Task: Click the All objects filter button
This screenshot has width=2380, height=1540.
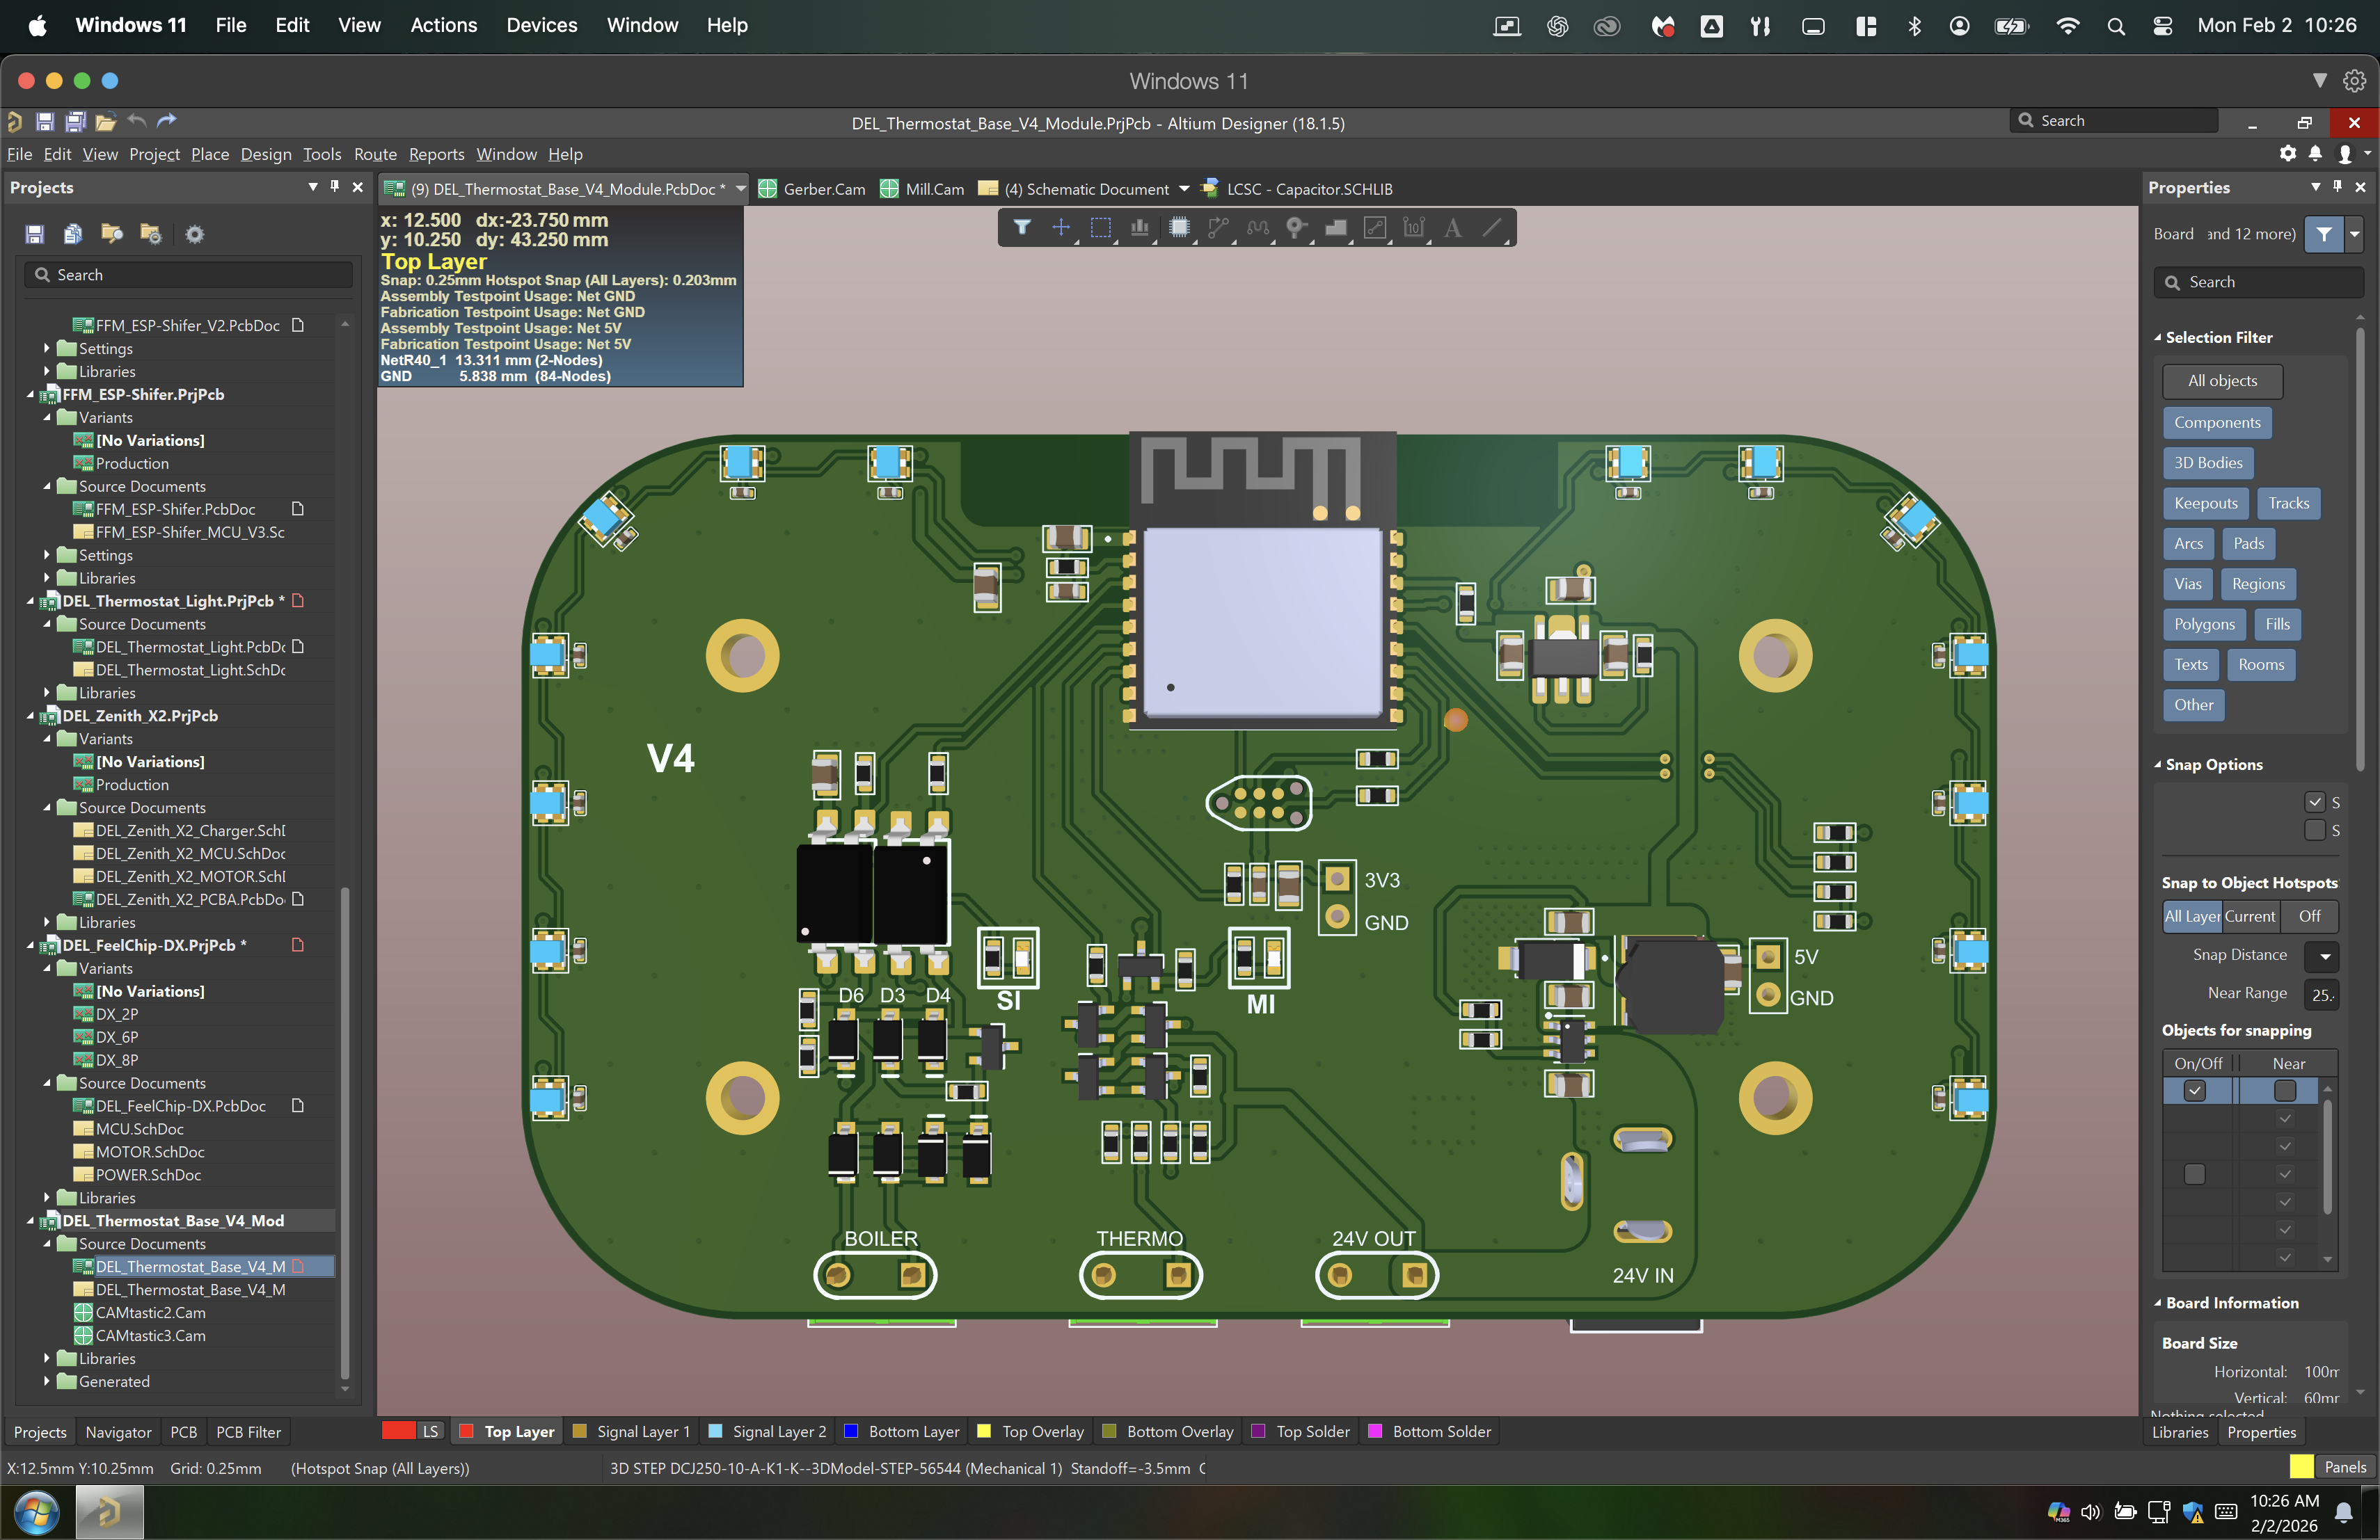Action: point(2222,380)
